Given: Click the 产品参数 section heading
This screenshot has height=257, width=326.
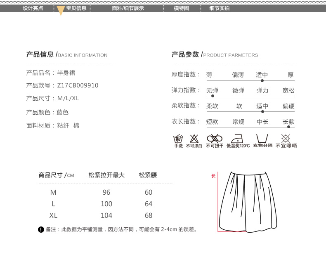Looking at the screenshot, I should (x=215, y=54).
